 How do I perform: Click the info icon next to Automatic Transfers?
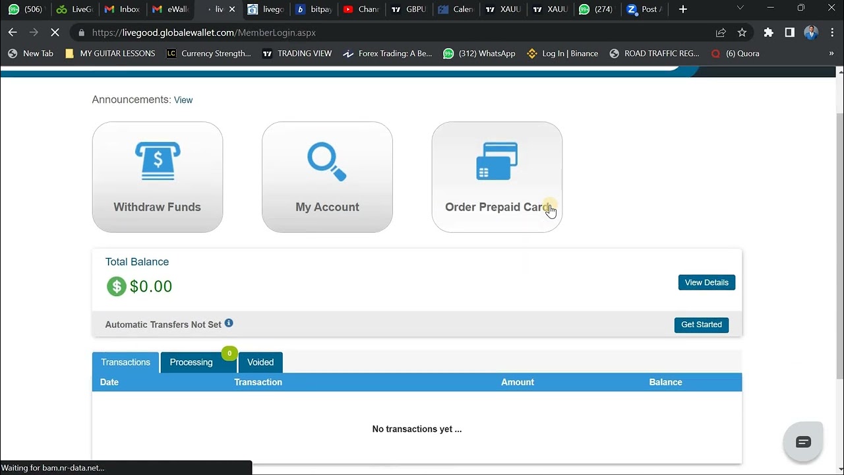point(229,323)
